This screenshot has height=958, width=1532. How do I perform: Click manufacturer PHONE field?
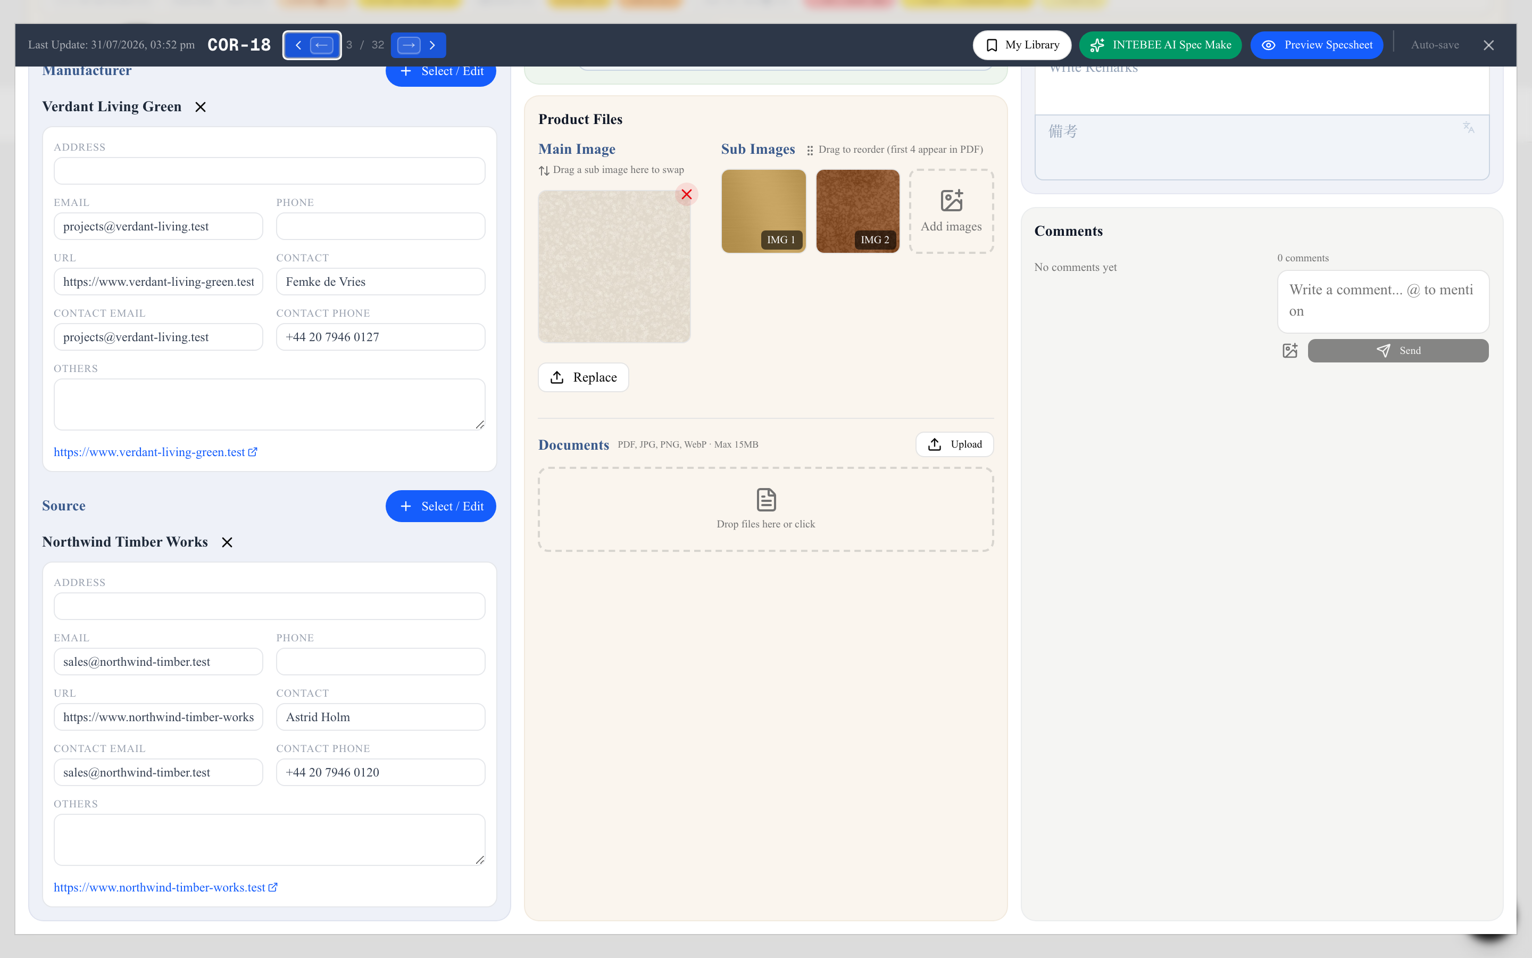380,226
